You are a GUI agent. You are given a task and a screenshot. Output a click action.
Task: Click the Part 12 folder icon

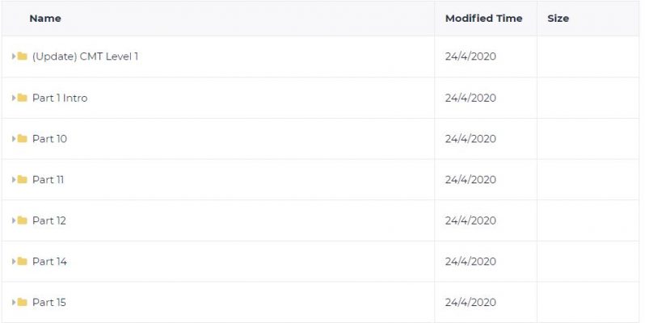click(22, 220)
